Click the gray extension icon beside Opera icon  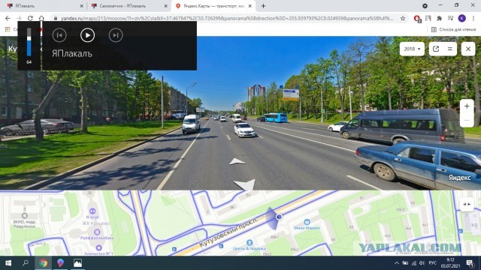click(428, 18)
